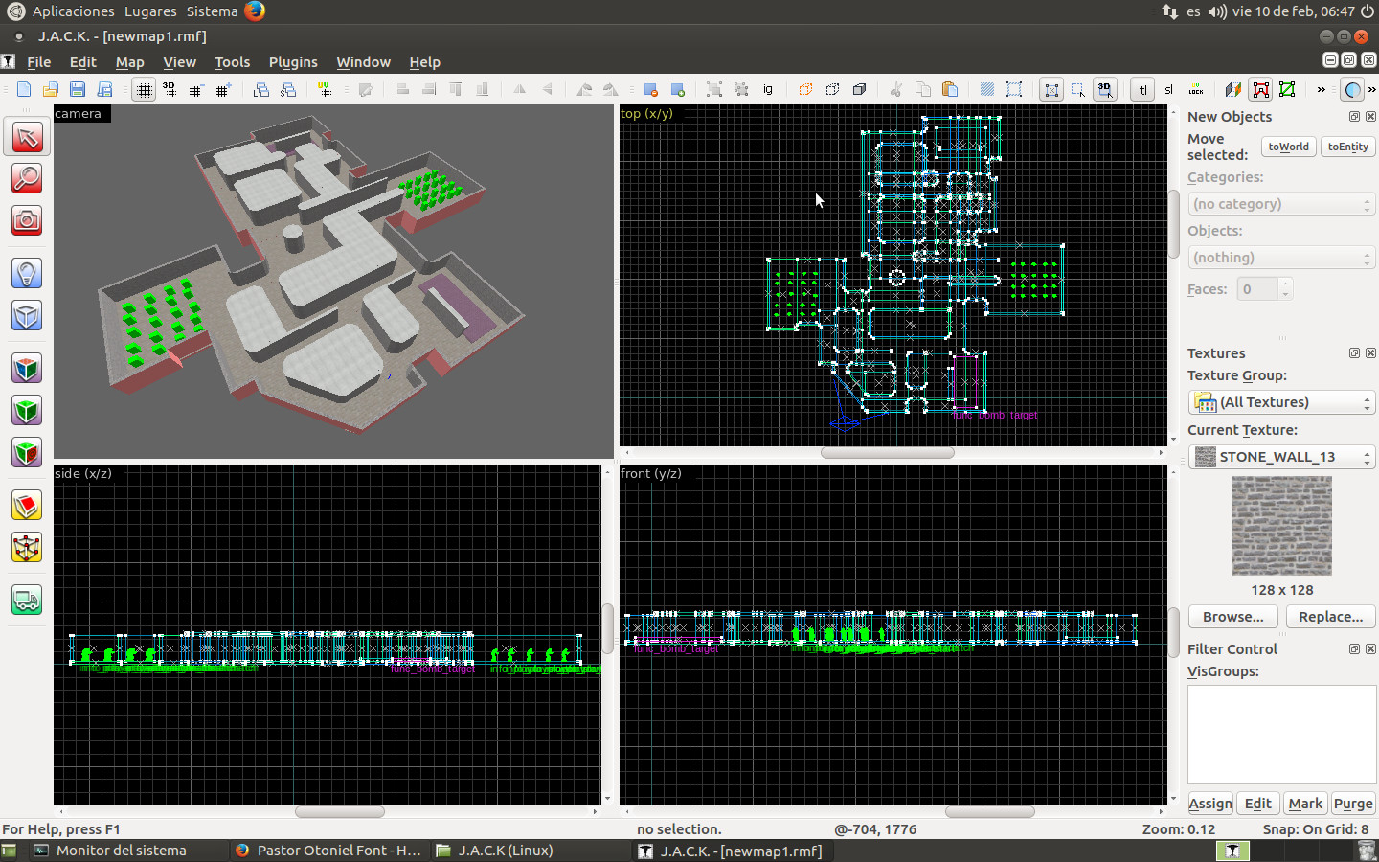This screenshot has height=862, width=1379.
Task: Pick the Block creation tool
Action: click(x=26, y=316)
